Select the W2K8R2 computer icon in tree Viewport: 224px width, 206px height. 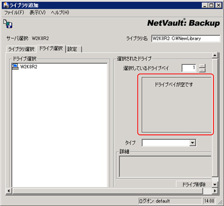[15, 67]
